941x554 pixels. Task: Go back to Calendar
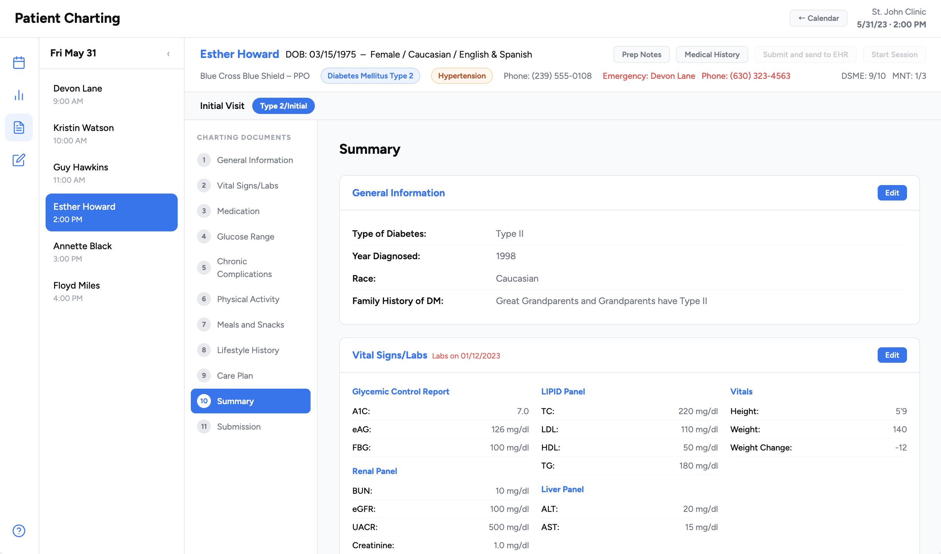pos(819,18)
